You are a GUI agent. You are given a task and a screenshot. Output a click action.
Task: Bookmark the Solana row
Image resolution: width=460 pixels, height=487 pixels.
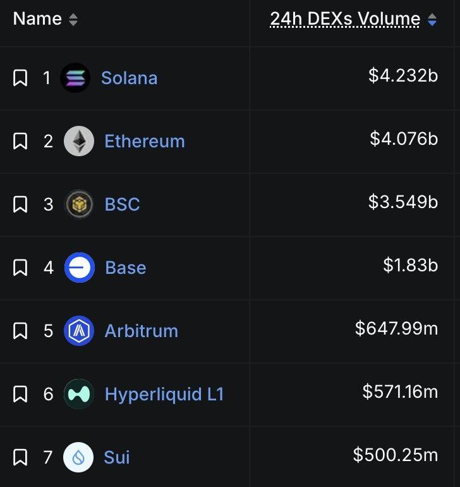[x=20, y=78]
